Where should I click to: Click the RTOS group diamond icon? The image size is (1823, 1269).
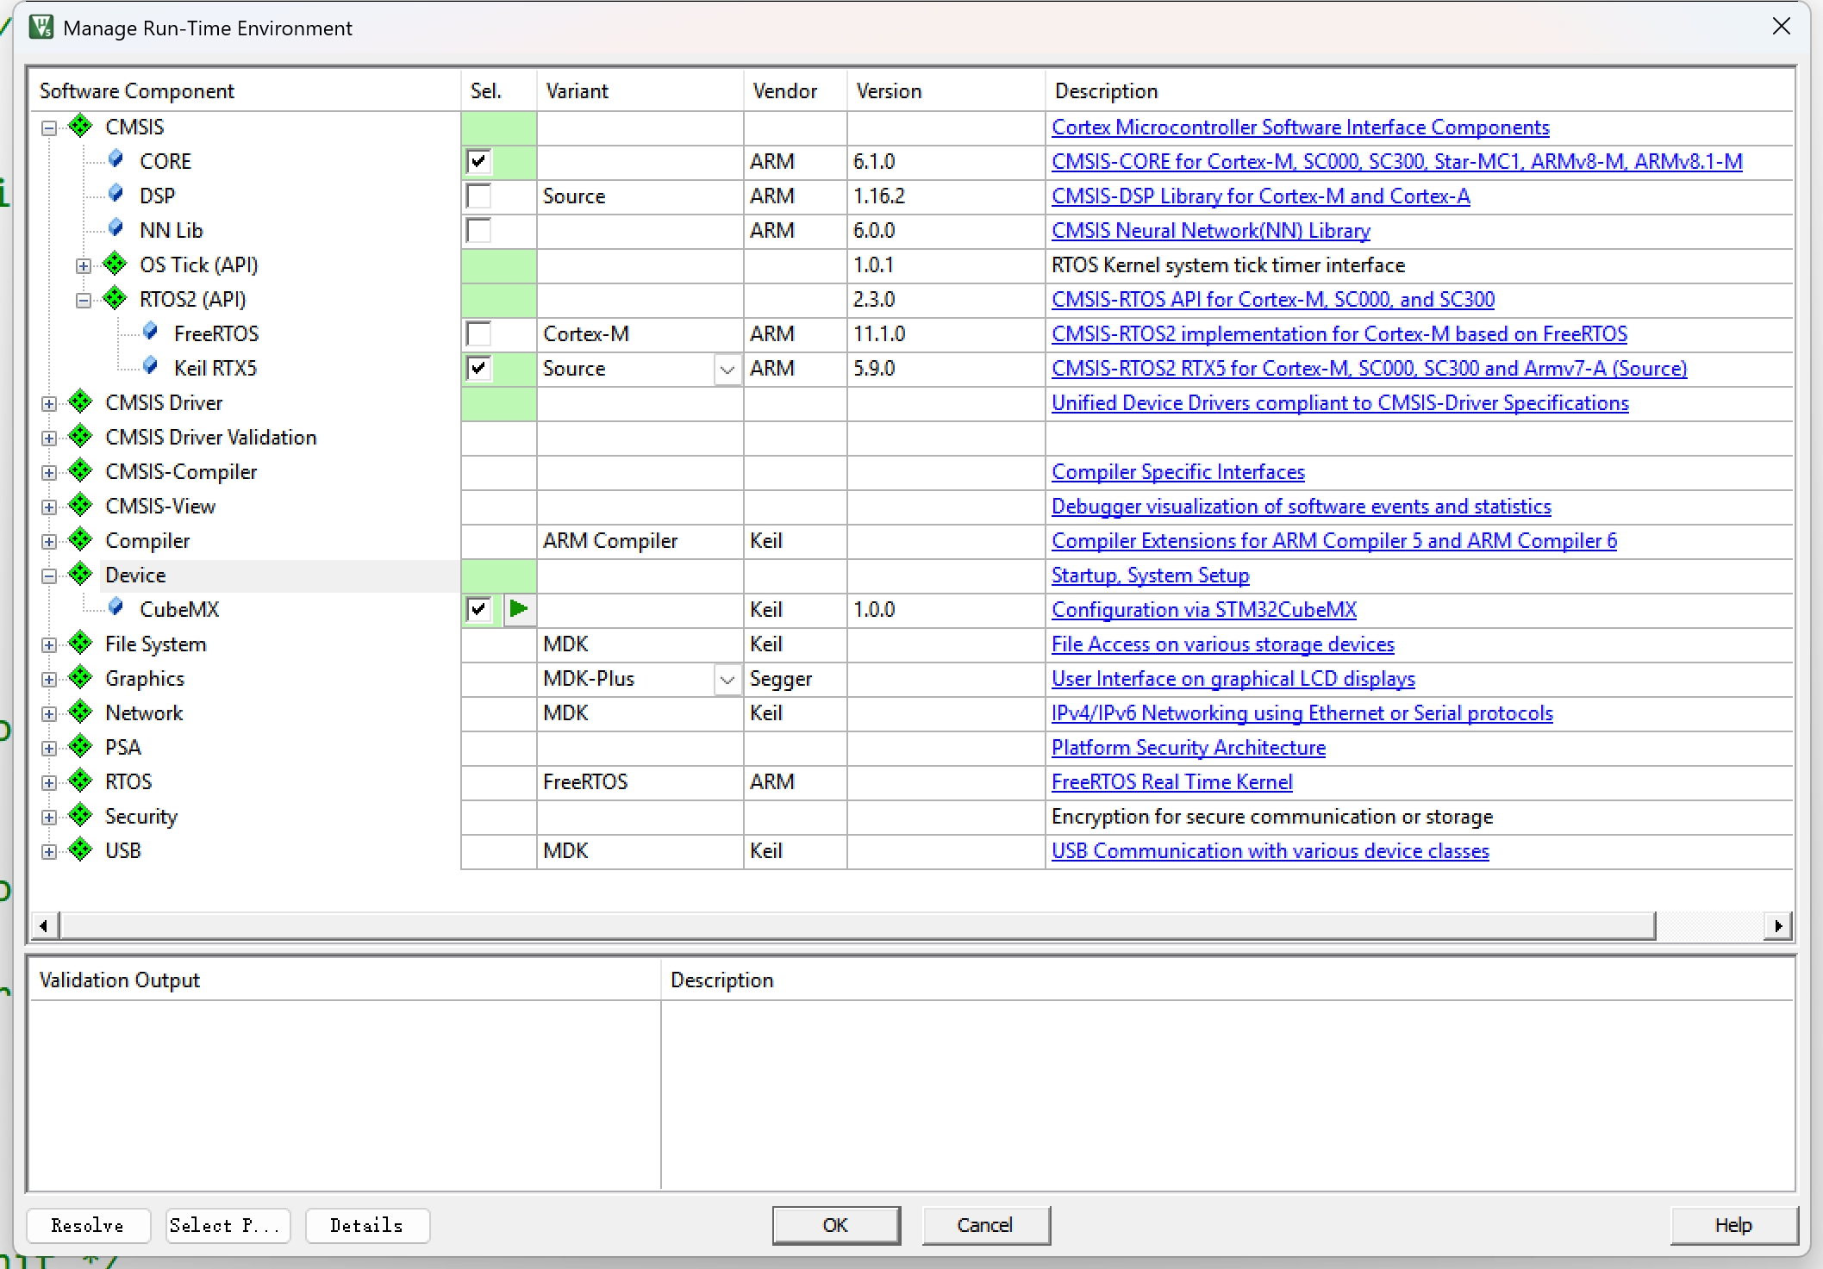pos(80,781)
